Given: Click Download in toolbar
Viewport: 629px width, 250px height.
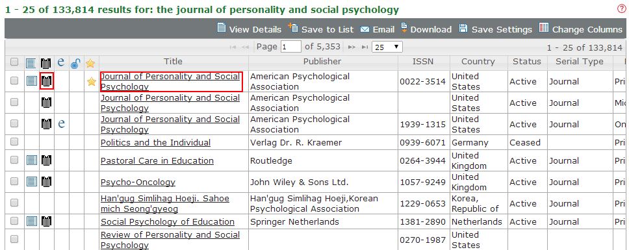Looking at the screenshot, I should (x=426, y=29).
